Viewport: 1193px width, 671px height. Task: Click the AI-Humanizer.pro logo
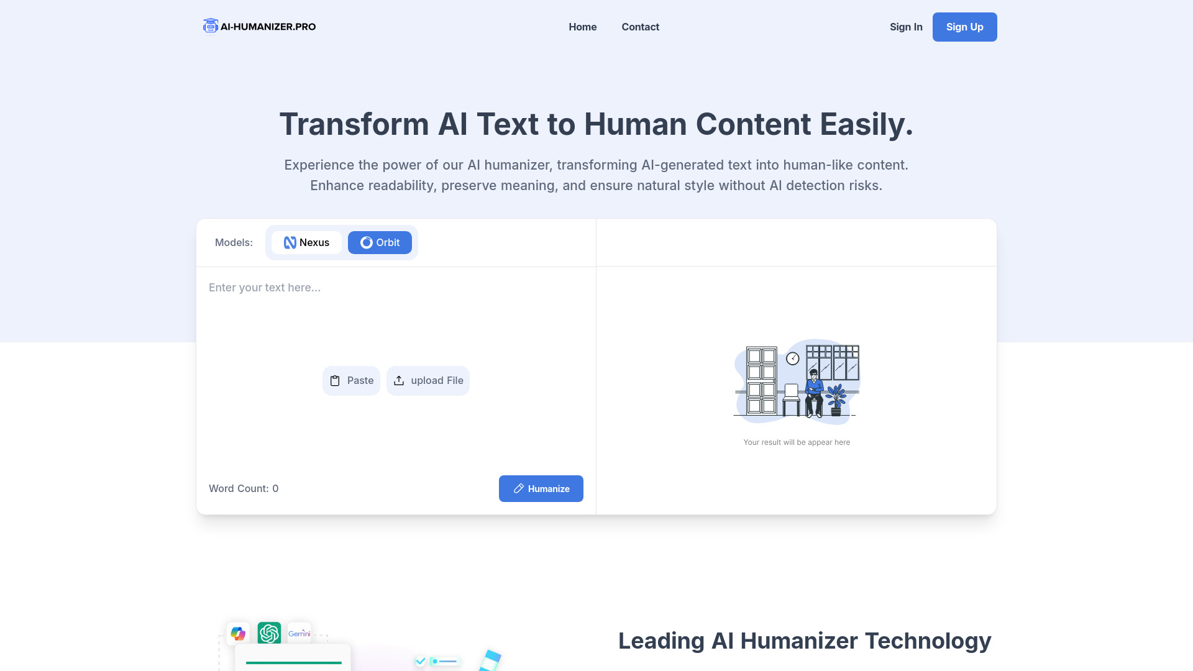pos(259,26)
